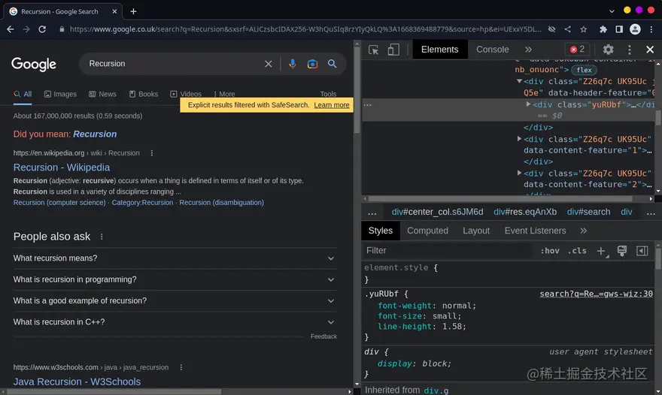Open Recursion - Wikipedia result
The image size is (662, 395).
tap(62, 167)
